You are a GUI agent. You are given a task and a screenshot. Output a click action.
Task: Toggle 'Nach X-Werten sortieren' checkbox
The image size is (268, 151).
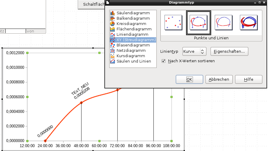(164, 61)
